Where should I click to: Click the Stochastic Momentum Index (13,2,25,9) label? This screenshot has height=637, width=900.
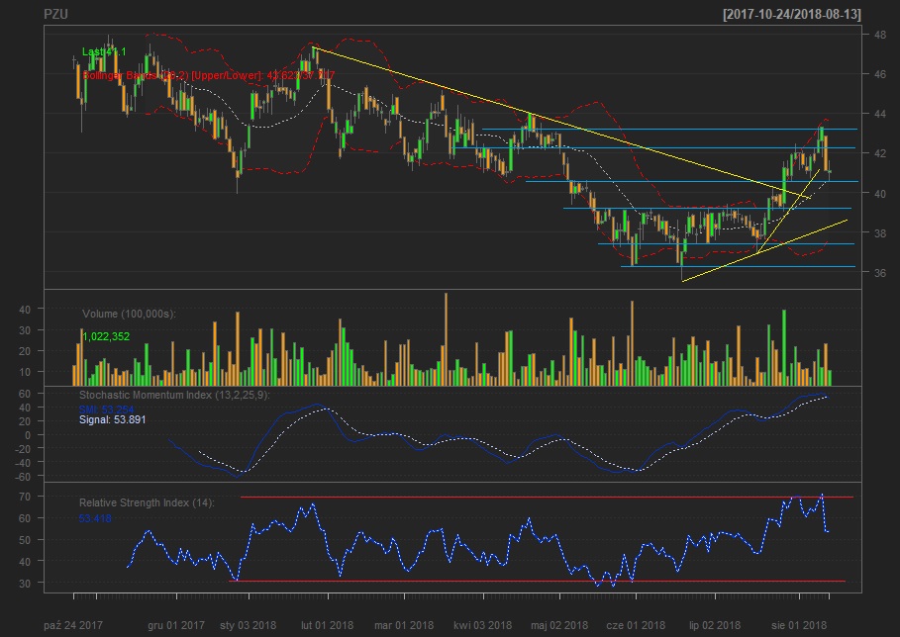point(174,395)
